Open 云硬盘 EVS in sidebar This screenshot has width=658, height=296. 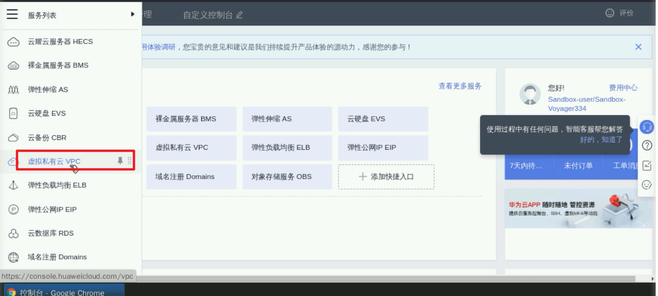pyautogui.click(x=47, y=113)
